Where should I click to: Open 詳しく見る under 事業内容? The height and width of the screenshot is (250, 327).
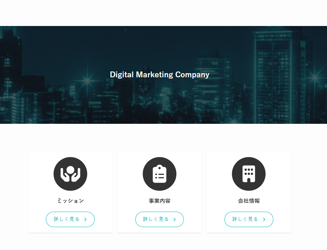coord(160,219)
